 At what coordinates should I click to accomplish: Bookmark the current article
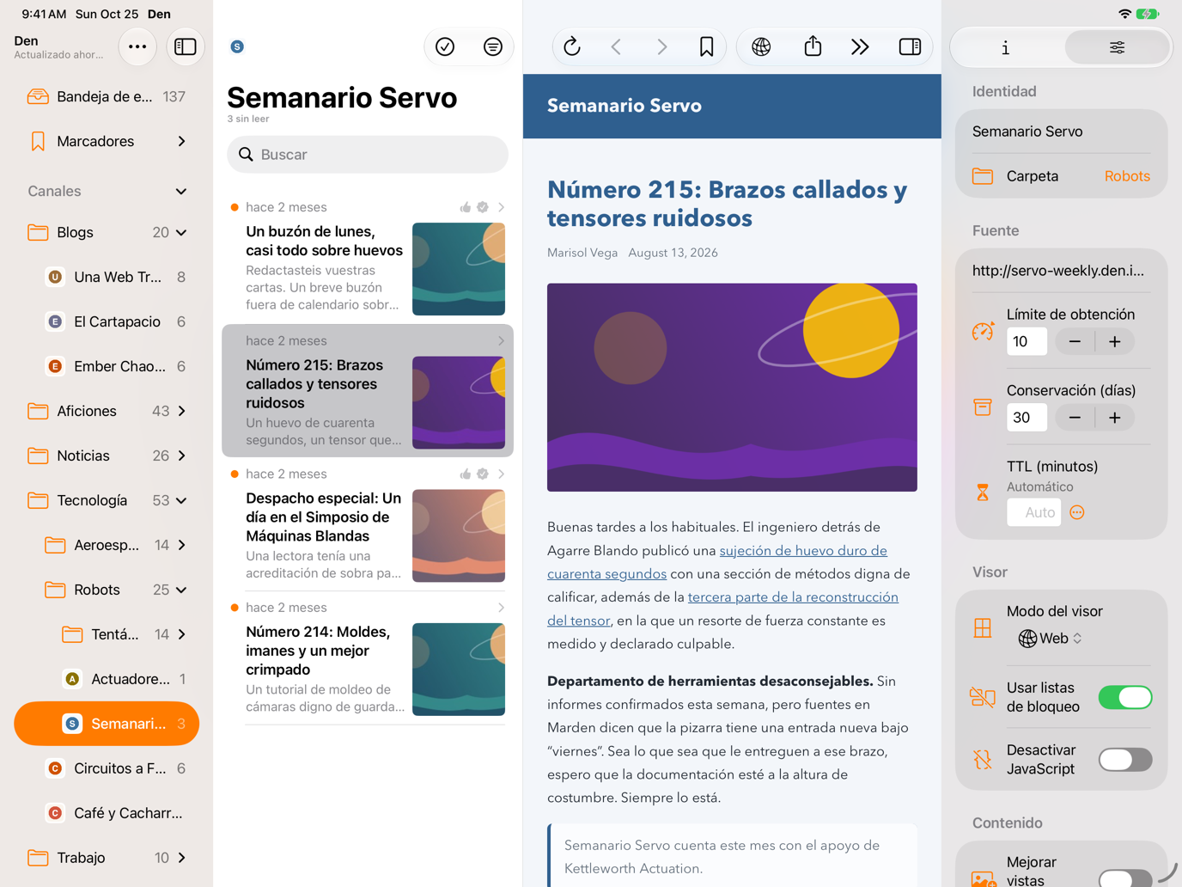[706, 47]
